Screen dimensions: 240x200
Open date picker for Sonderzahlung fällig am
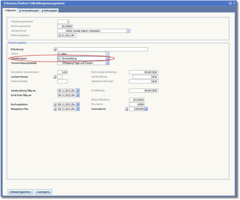click(x=78, y=91)
